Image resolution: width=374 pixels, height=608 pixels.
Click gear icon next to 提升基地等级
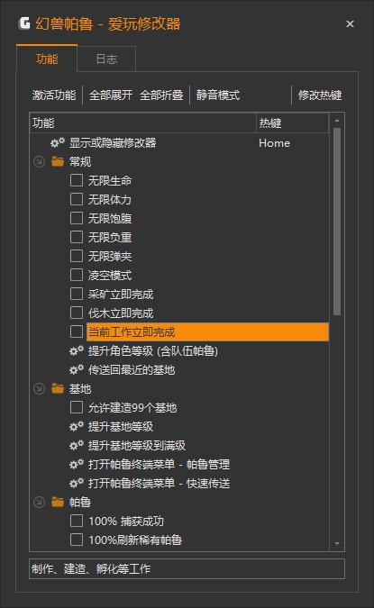[77, 427]
